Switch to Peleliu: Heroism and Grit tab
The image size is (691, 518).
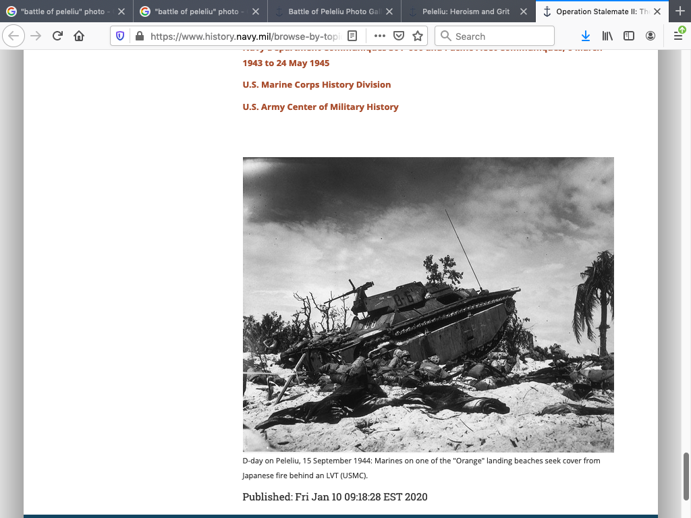tap(466, 11)
